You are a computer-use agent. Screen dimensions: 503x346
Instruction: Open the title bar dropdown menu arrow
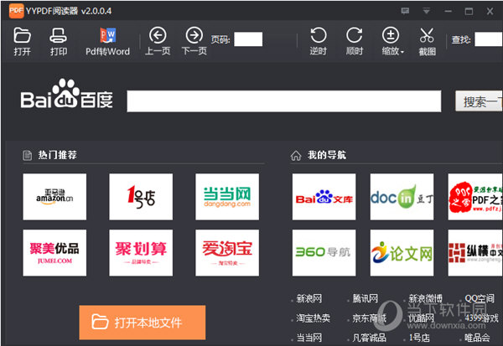pos(427,11)
